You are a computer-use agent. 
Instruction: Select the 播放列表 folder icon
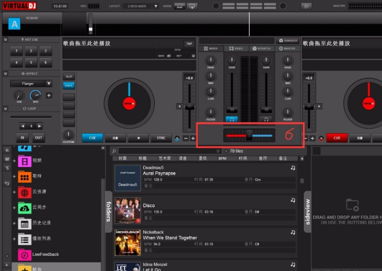pos(24,239)
